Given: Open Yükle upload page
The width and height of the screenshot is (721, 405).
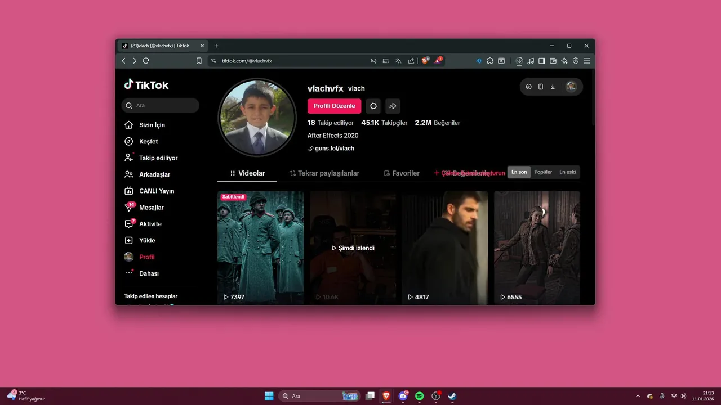Looking at the screenshot, I should pos(140,240).
